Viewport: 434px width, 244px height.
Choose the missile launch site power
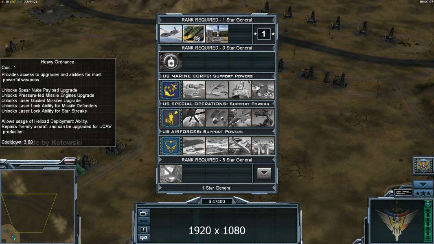click(217, 34)
